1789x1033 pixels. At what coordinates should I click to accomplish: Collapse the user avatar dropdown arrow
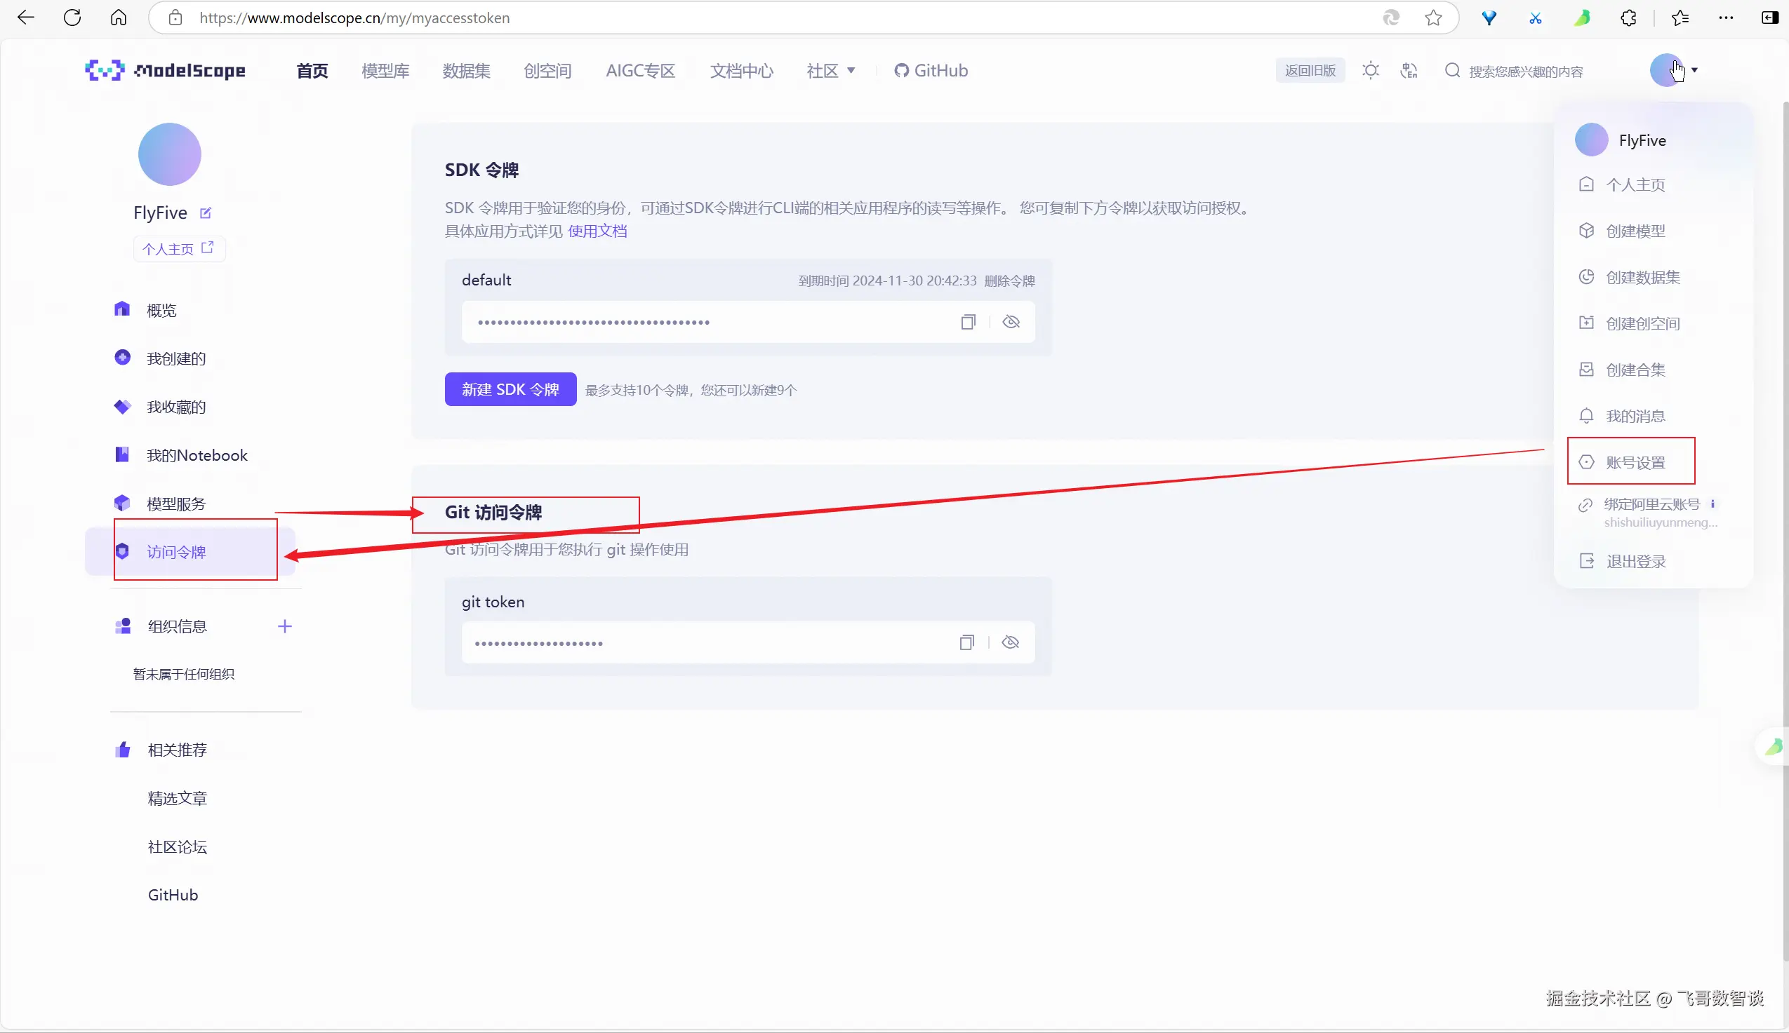pyautogui.click(x=1694, y=70)
